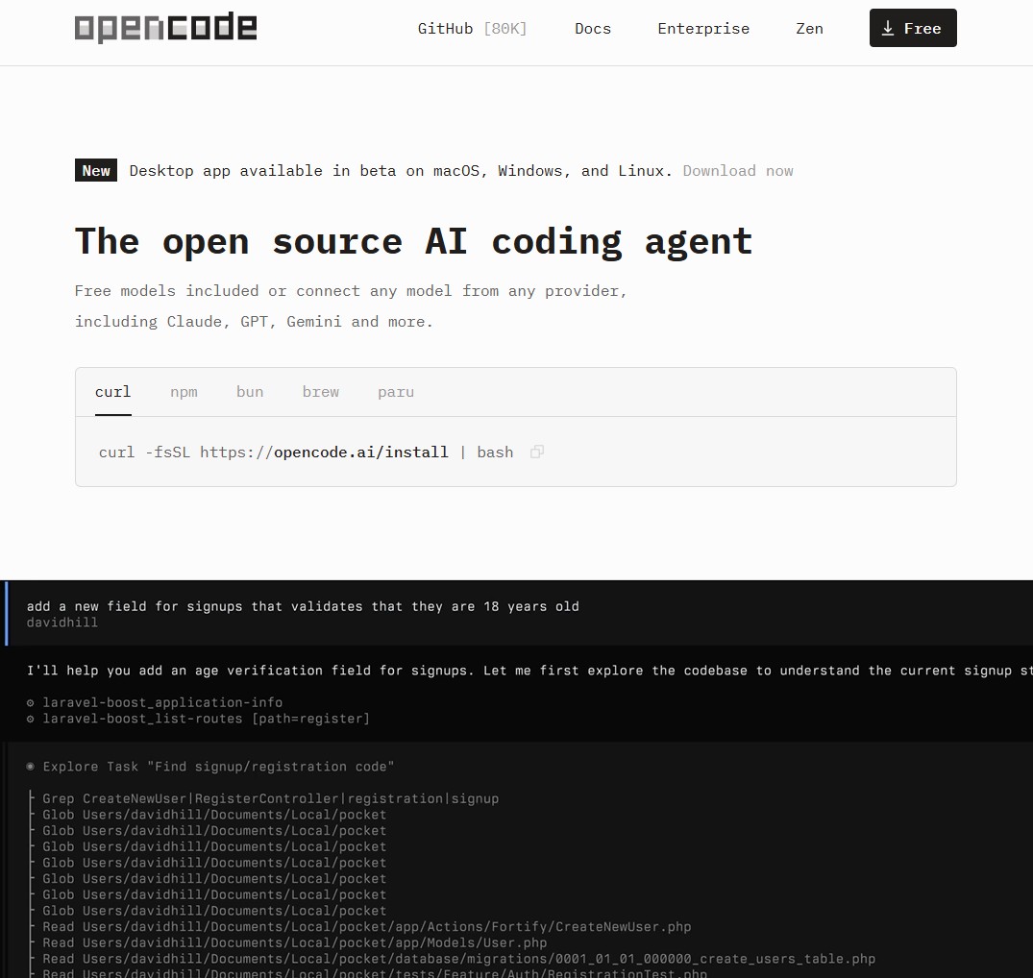Select the paru install tab
This screenshot has width=1033, height=978.
[x=396, y=392]
